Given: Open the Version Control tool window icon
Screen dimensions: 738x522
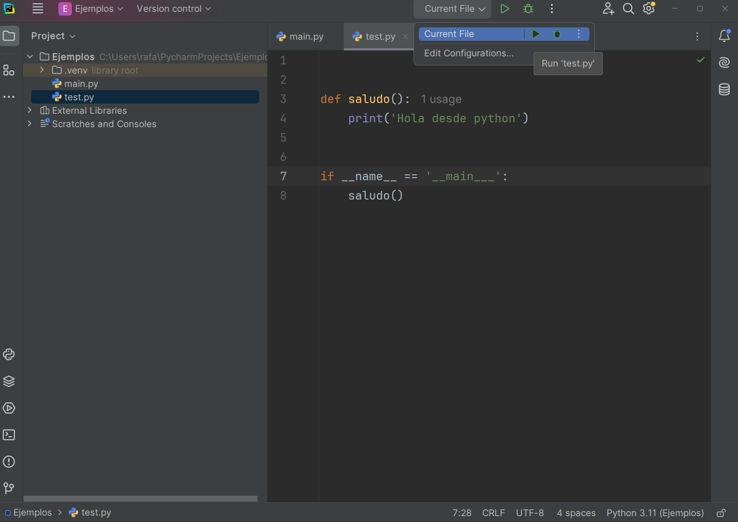Looking at the screenshot, I should [x=9, y=488].
